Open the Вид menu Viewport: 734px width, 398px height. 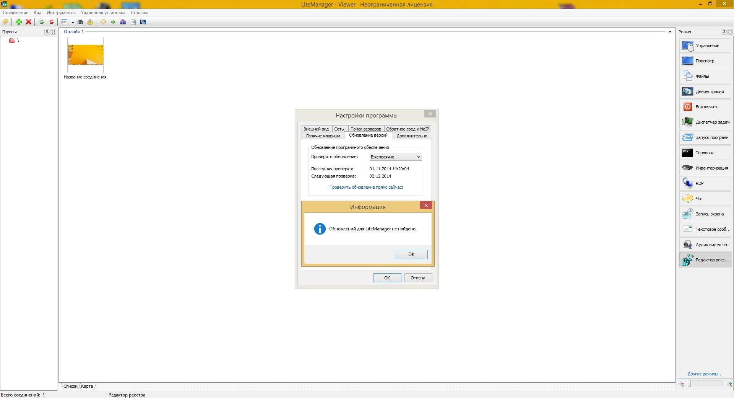(37, 13)
